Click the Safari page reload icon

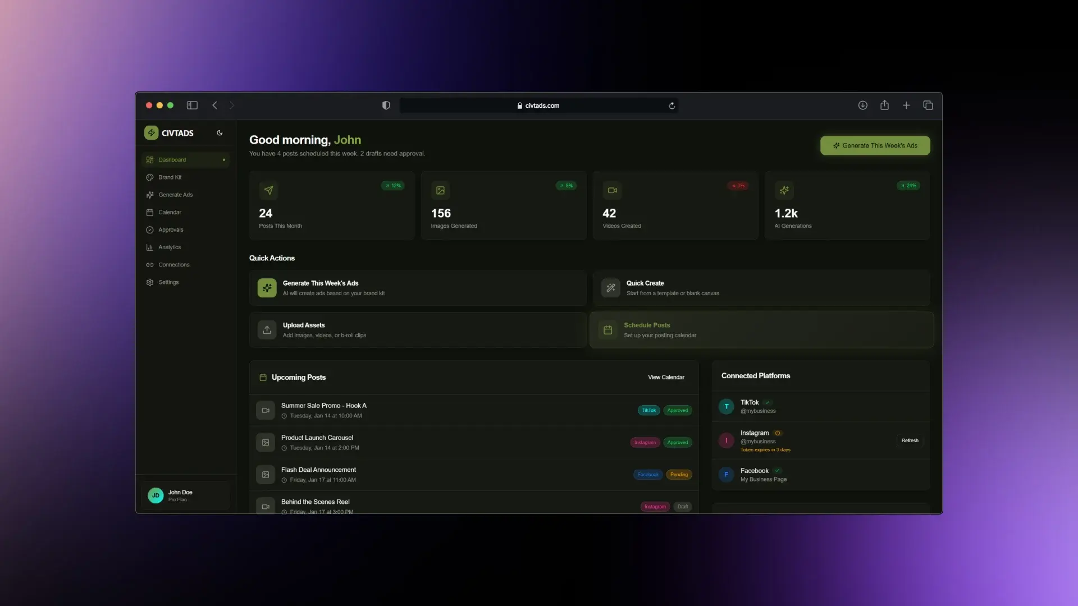672,105
